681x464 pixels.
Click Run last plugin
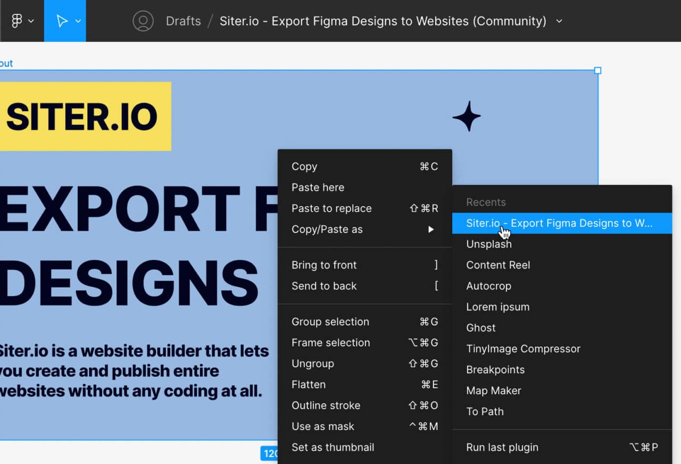pos(502,447)
